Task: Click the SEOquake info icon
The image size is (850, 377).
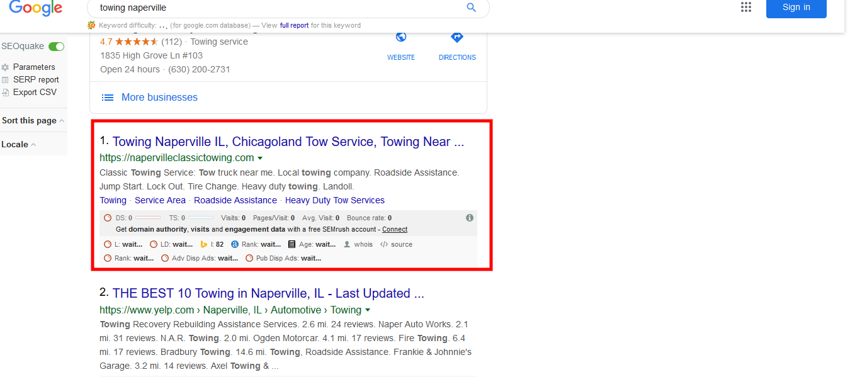Action: point(470,218)
